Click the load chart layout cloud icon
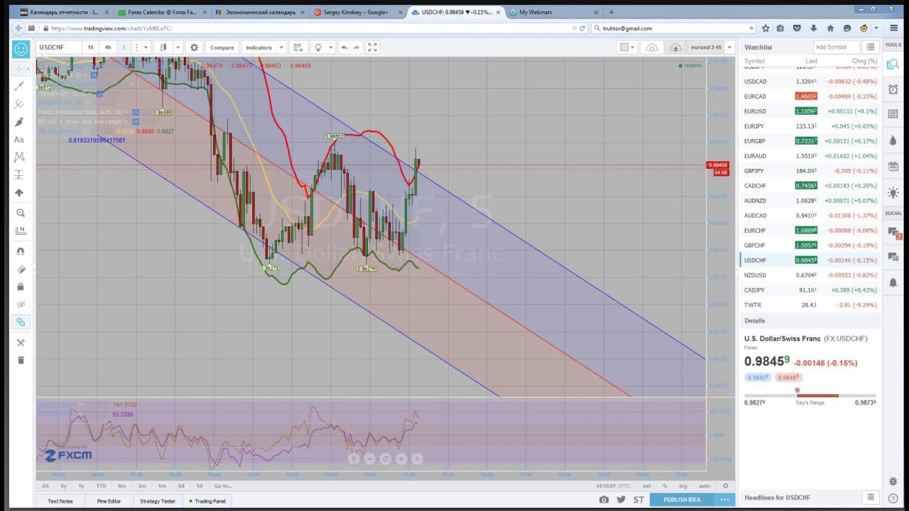909x511 pixels. pos(652,48)
